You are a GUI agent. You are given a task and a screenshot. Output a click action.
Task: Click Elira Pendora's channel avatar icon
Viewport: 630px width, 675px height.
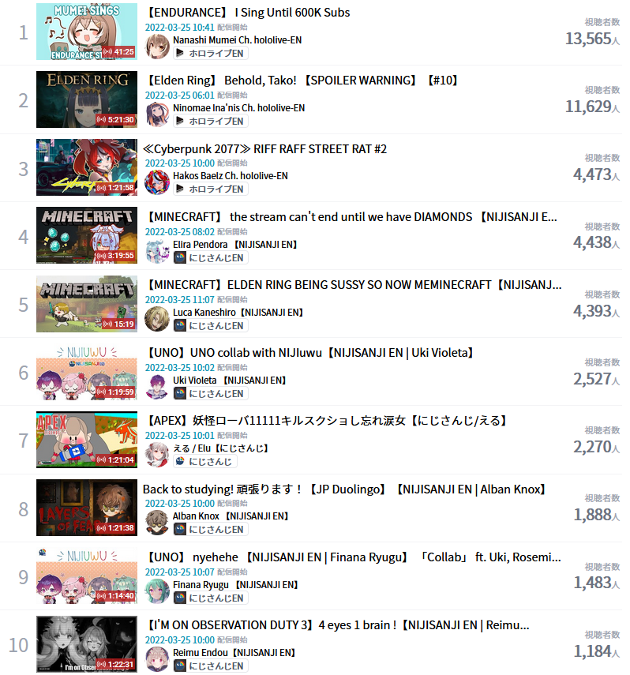click(157, 251)
